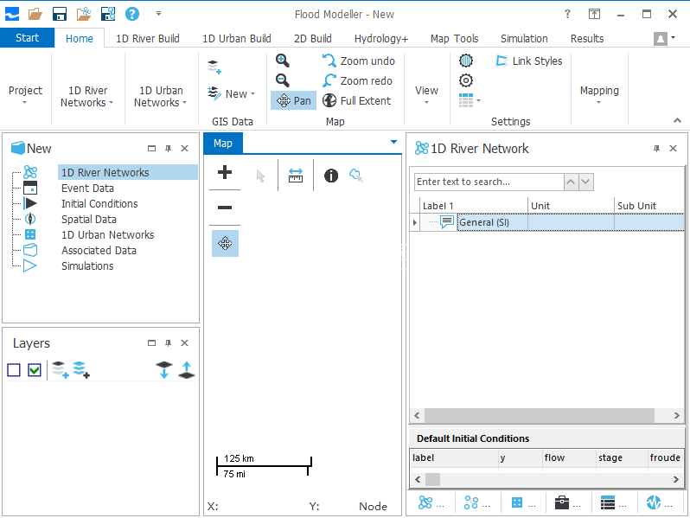This screenshot has height=518, width=690.
Task: Select Spatial Data tree item
Action: point(89,219)
